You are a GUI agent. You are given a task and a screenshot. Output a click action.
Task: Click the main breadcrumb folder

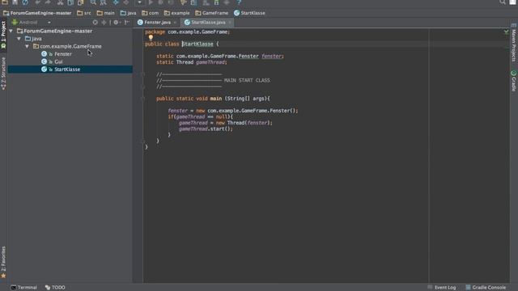[x=106, y=13]
